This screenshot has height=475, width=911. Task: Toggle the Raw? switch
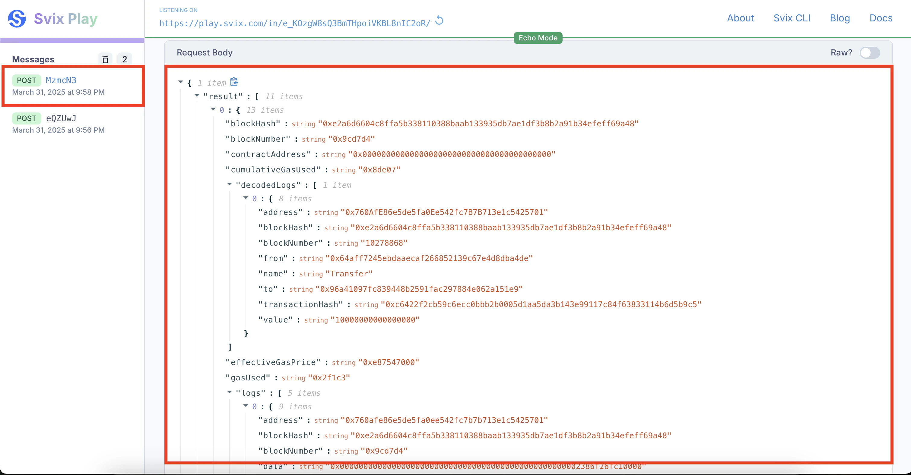pos(870,53)
